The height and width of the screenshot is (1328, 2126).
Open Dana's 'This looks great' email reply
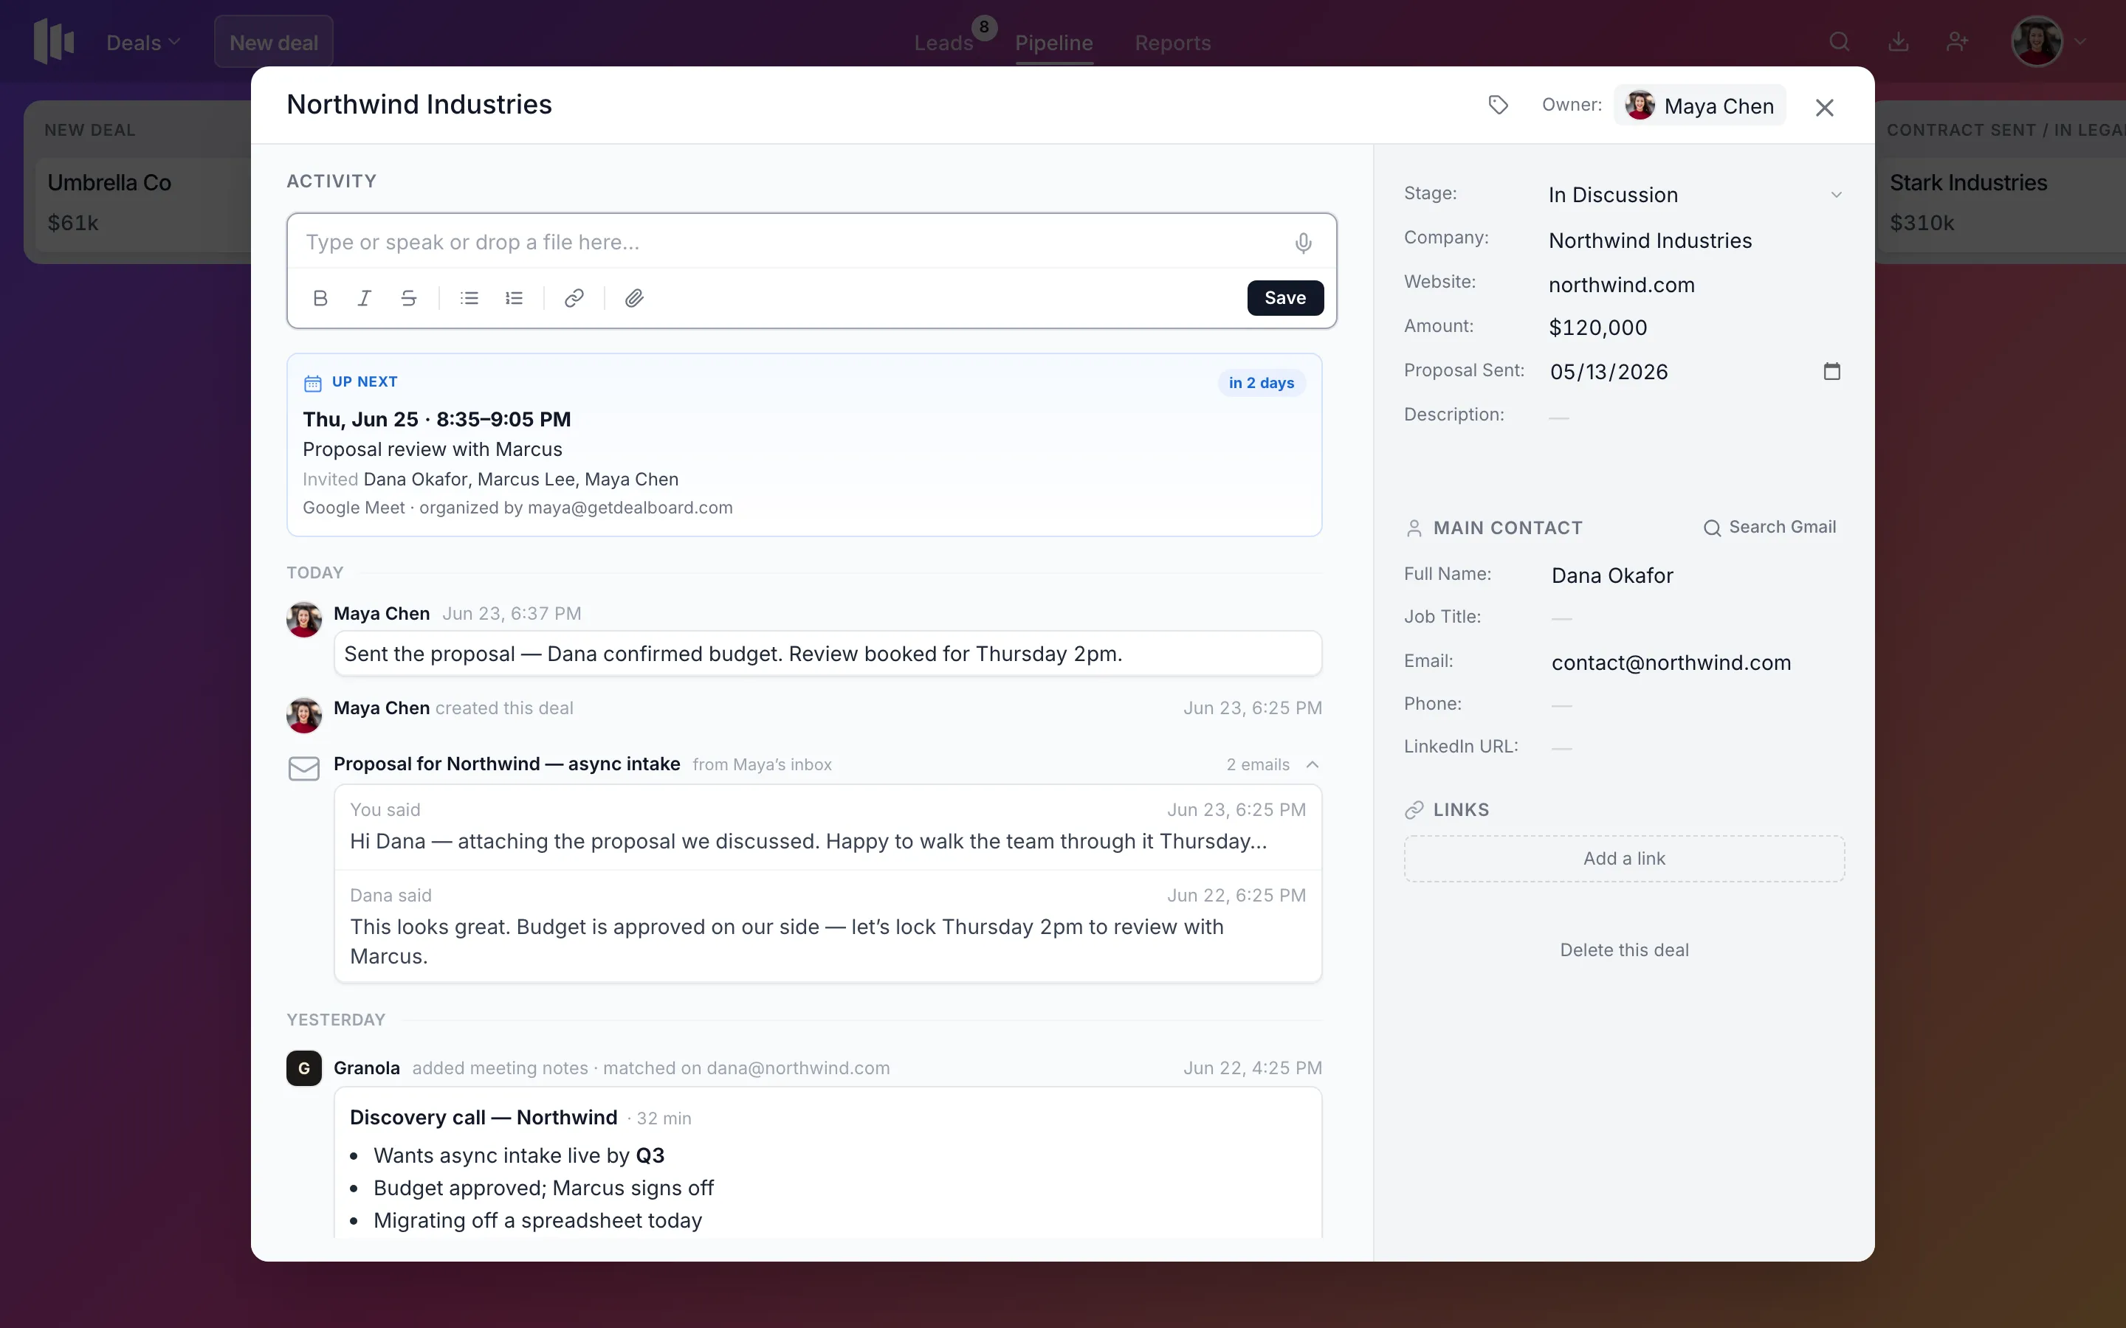pyautogui.click(x=828, y=927)
